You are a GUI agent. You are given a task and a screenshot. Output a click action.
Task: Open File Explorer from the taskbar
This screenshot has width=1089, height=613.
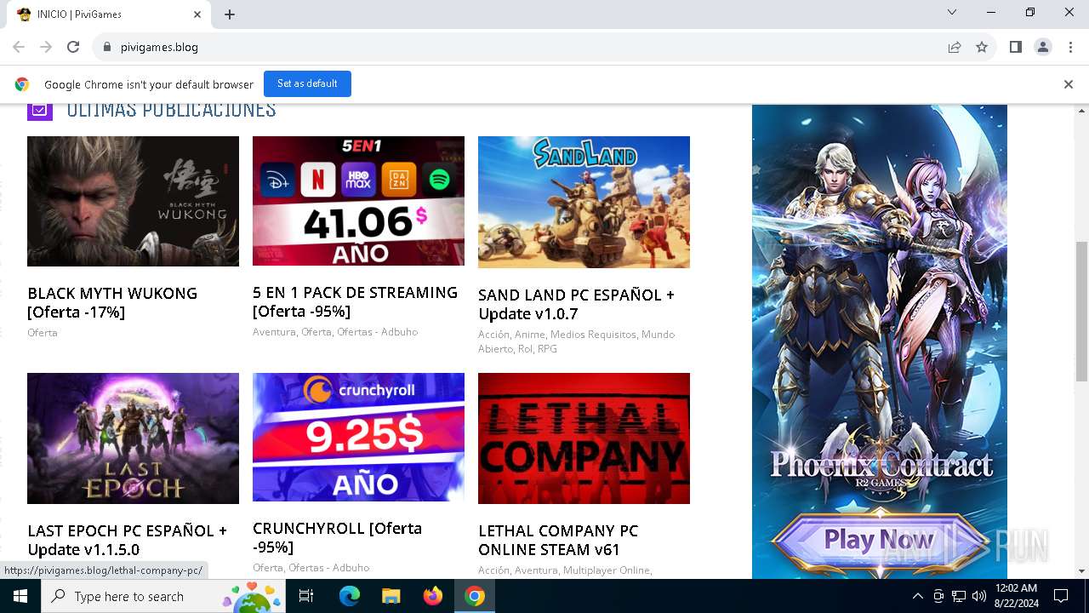point(391,596)
